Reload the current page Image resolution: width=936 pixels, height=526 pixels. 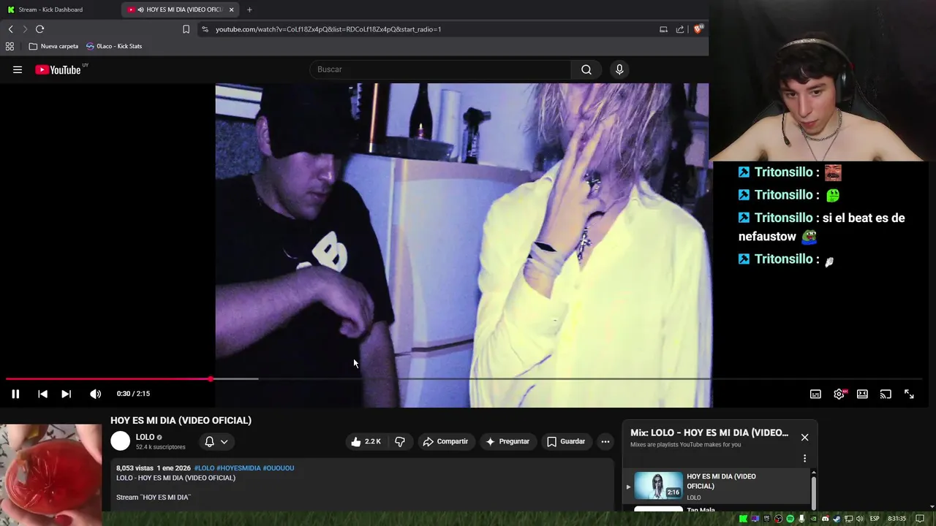[x=39, y=29]
